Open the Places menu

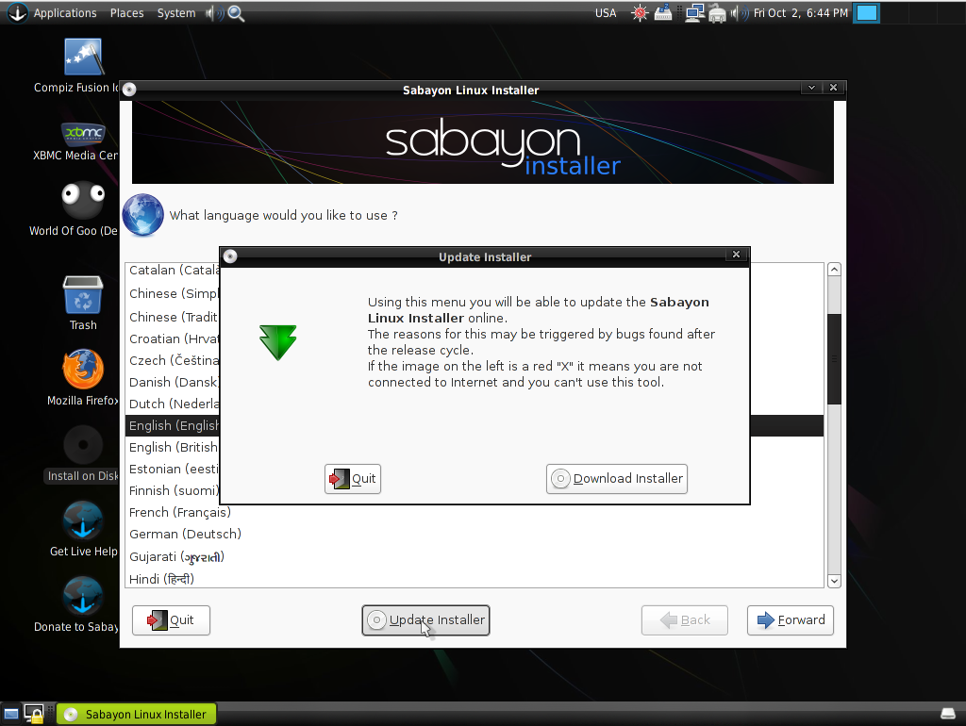pos(127,13)
